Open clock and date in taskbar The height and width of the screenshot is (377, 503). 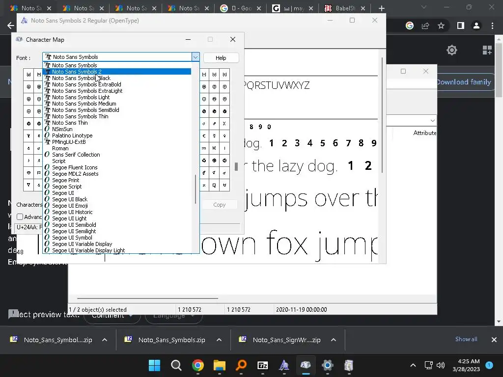466,365
